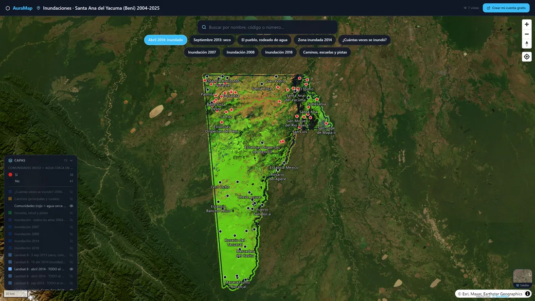Zoom out with the minus button

click(526, 34)
